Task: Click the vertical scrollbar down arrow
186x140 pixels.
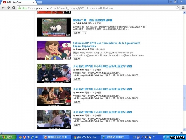Action: tap(185, 129)
